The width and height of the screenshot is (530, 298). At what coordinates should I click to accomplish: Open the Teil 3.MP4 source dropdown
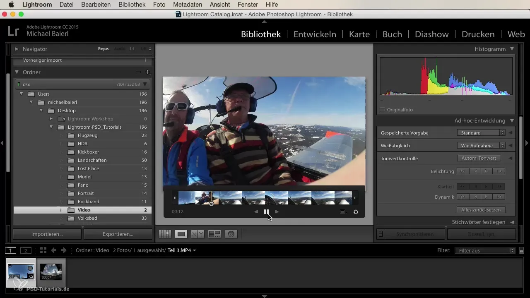click(x=182, y=250)
